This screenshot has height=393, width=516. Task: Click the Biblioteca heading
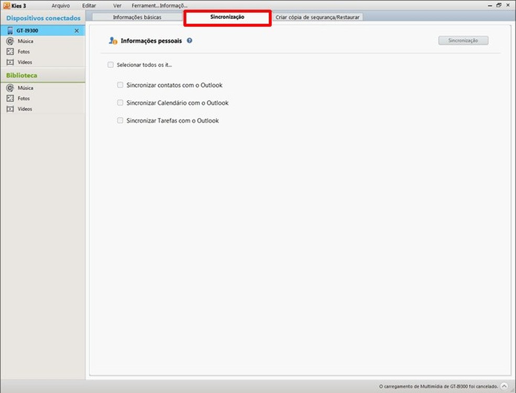[x=21, y=76]
